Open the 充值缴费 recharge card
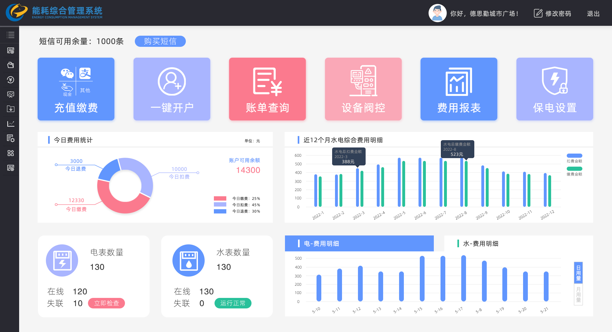Image resolution: width=612 pixels, height=332 pixels. pyautogui.click(x=76, y=89)
